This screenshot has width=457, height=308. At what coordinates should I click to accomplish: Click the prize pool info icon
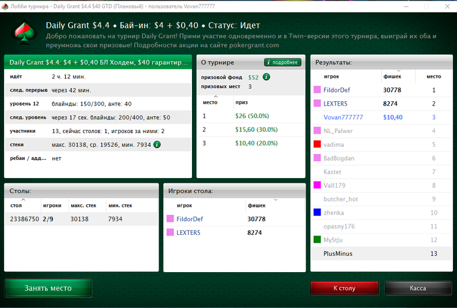pyautogui.click(x=266, y=77)
